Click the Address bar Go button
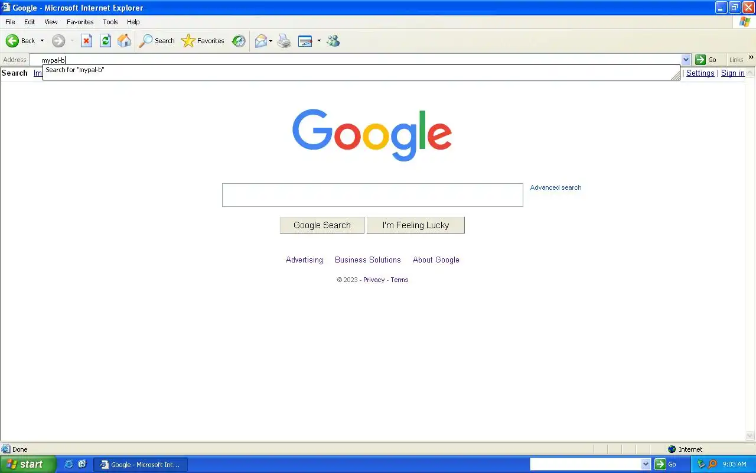 pyautogui.click(x=706, y=60)
